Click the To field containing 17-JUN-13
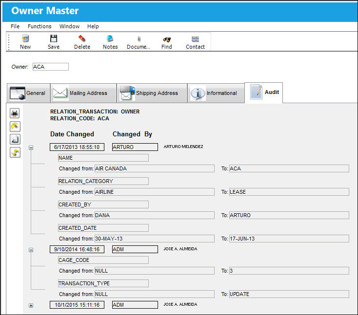Viewport: 358px width, 315px height. click(289, 239)
